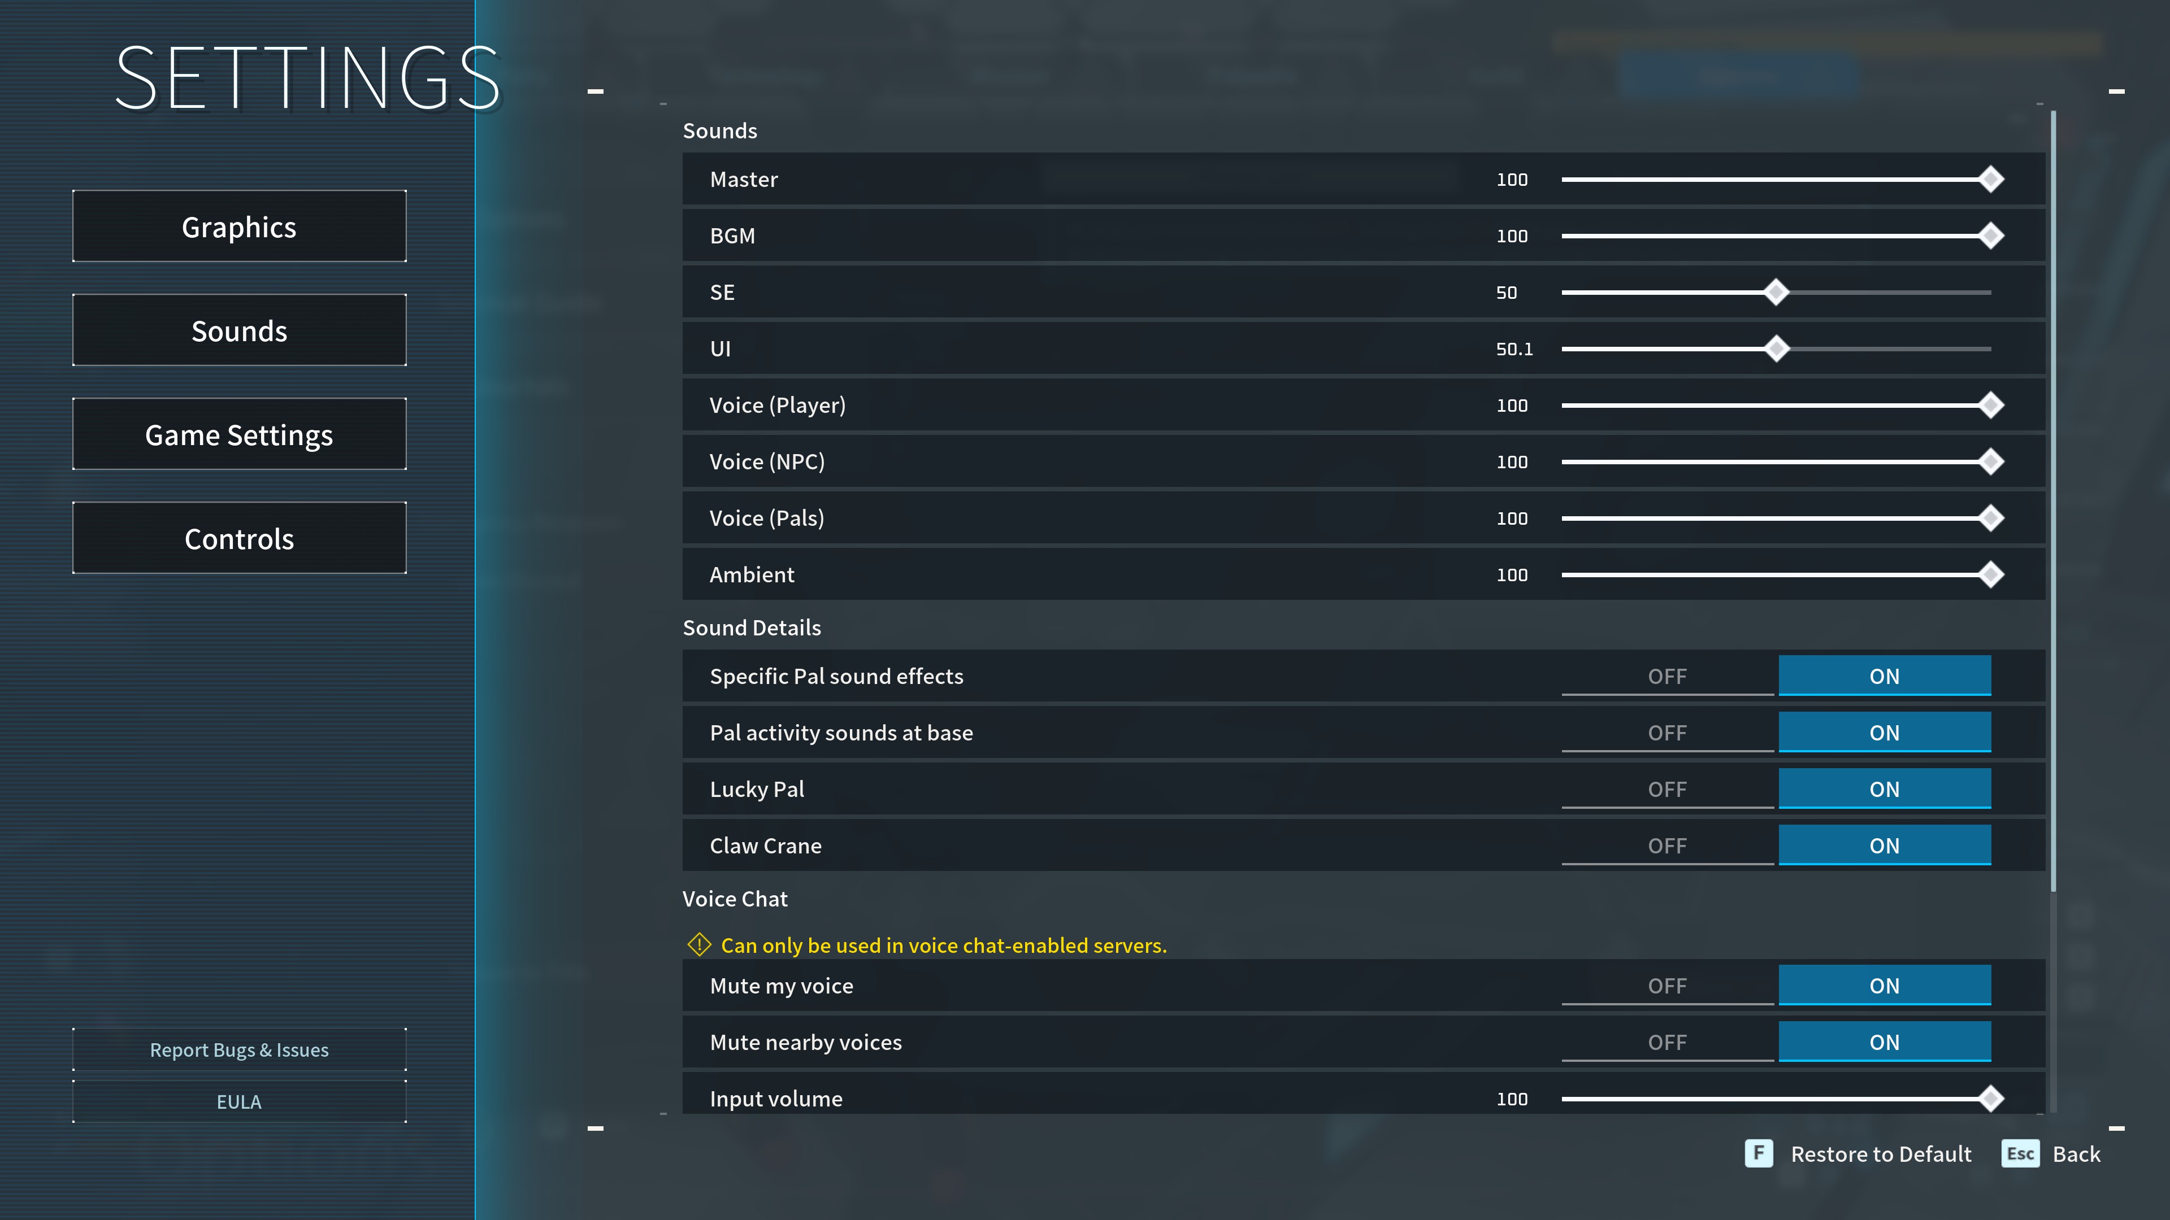2170x1220 pixels.
Task: Click the Lucky Pal row label
Action: pos(757,789)
